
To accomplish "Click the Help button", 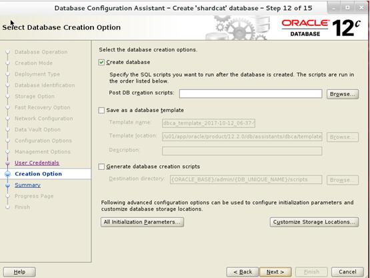I will [x=19, y=272].
